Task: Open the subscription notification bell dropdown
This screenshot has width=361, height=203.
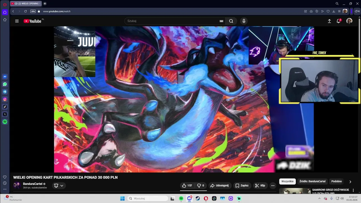Action: (x=59, y=186)
